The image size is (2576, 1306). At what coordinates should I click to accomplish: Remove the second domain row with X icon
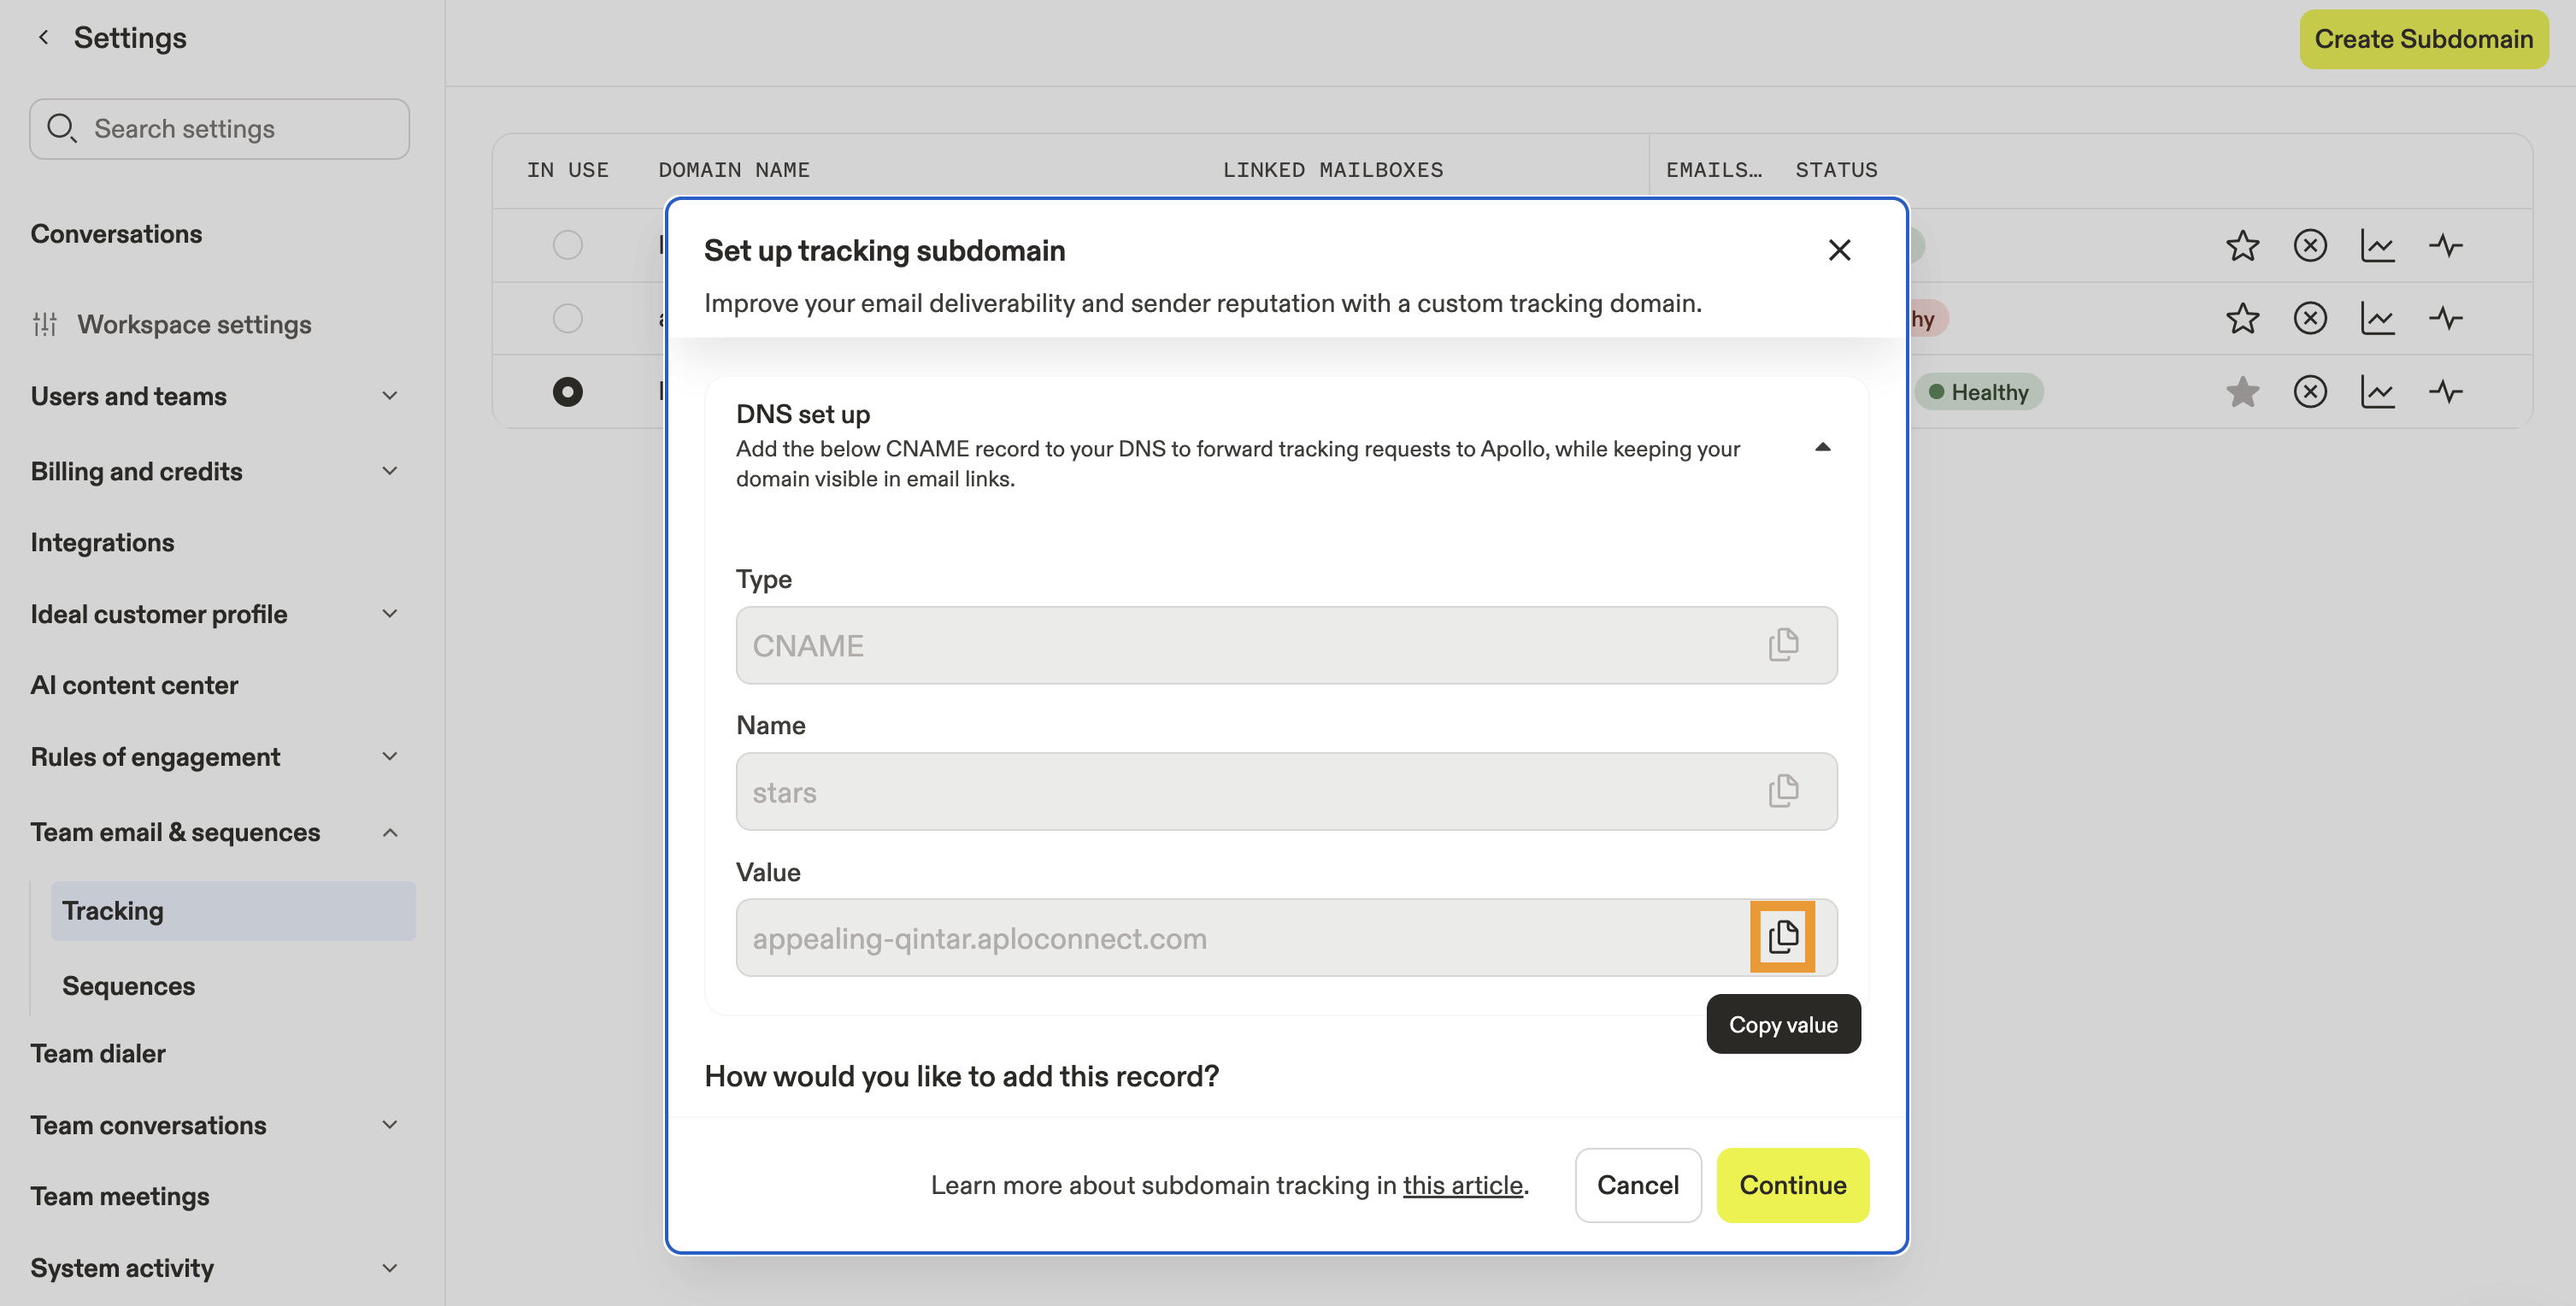pyautogui.click(x=2310, y=318)
